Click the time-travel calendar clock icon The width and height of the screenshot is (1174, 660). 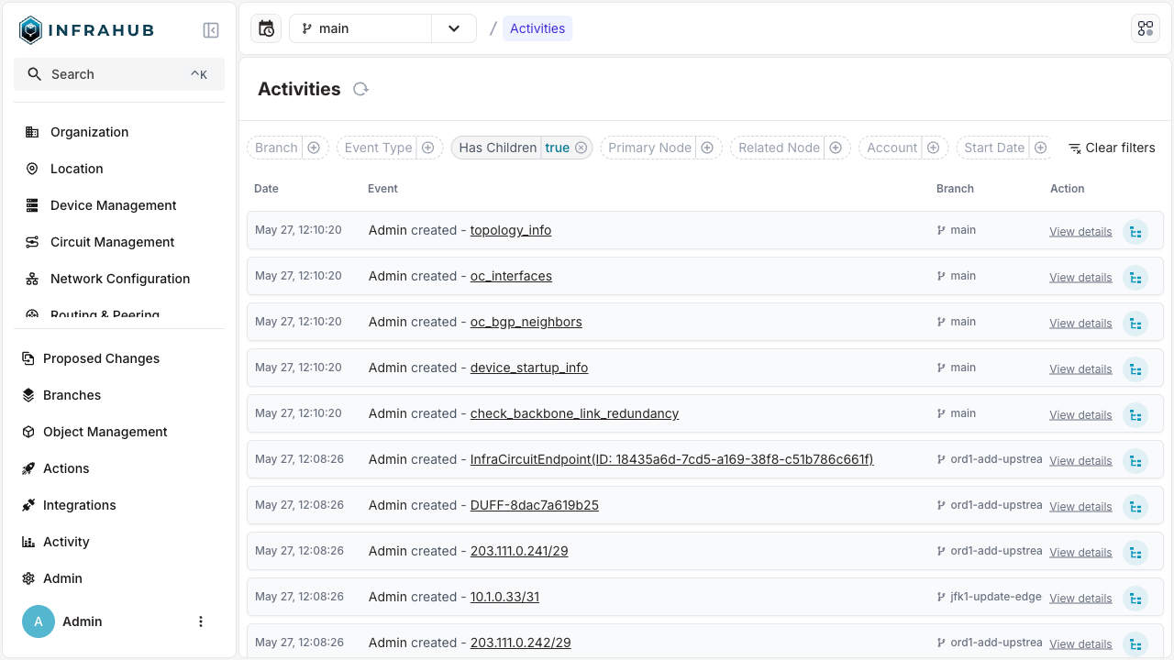pyautogui.click(x=266, y=28)
